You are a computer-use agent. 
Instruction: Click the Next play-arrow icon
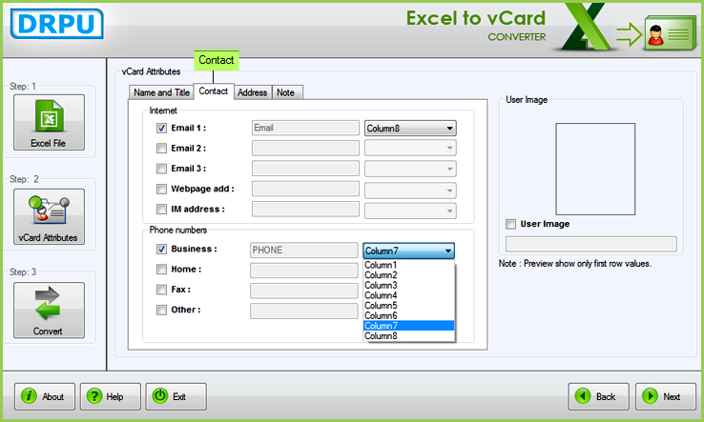tap(650, 396)
